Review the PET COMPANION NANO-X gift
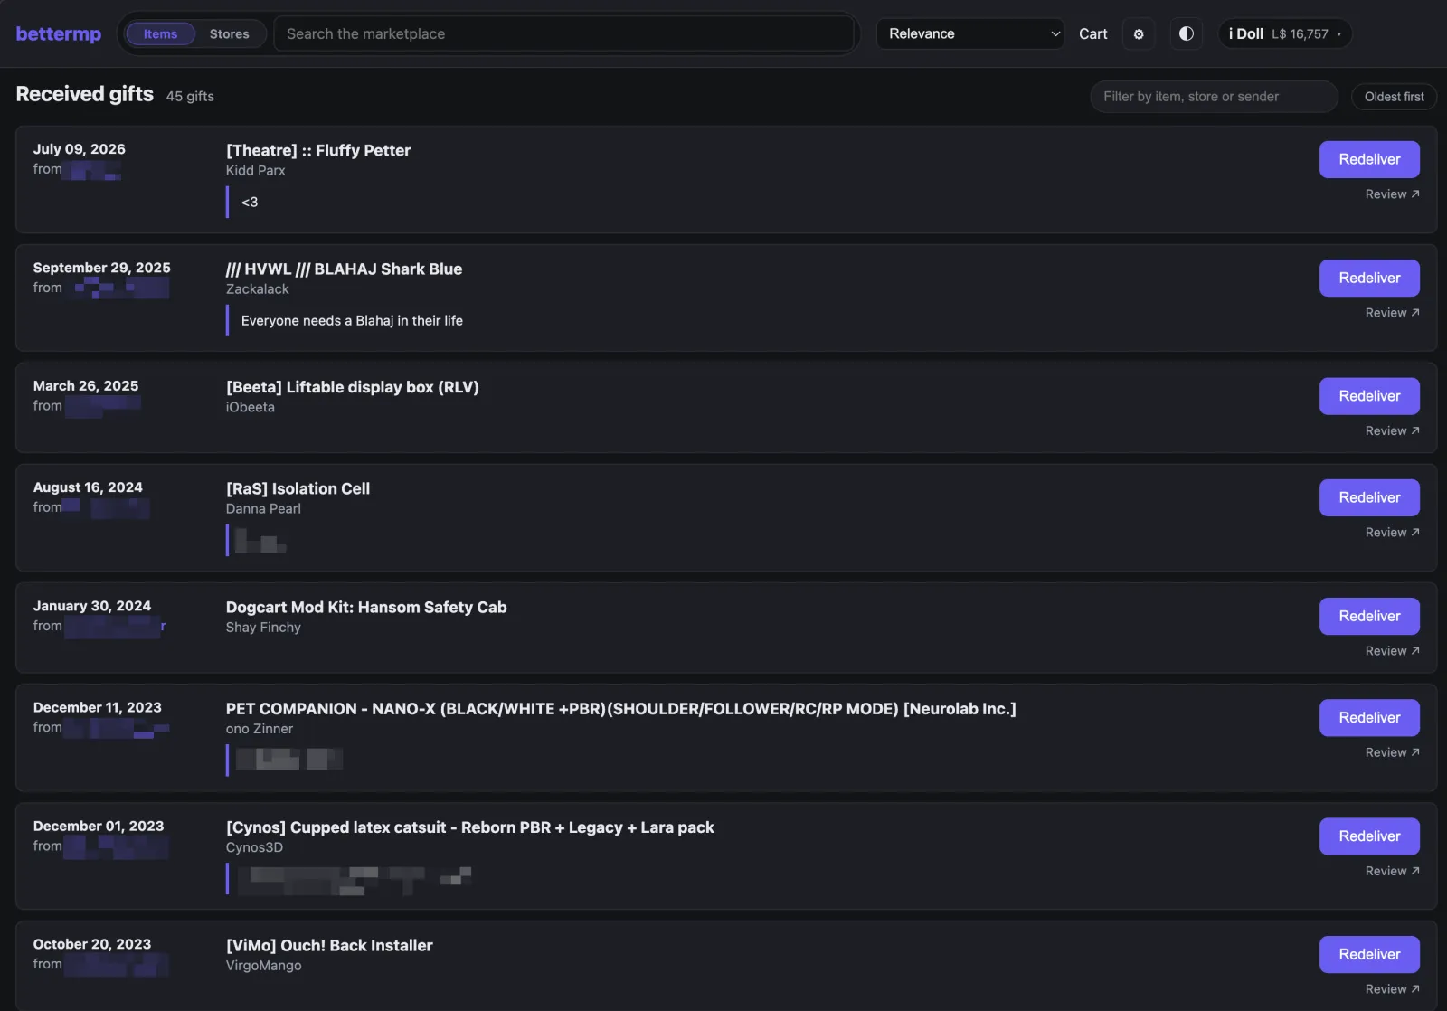The image size is (1447, 1011). pos(1392,752)
